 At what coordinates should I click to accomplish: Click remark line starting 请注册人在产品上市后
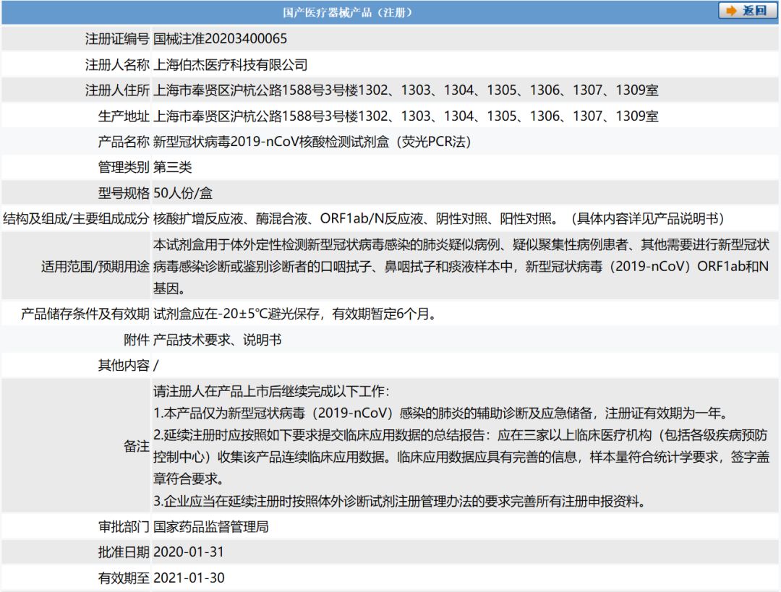(271, 392)
